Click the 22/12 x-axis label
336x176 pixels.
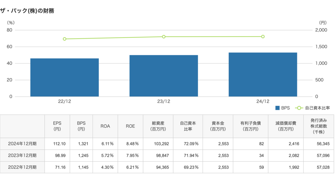[x=64, y=101]
